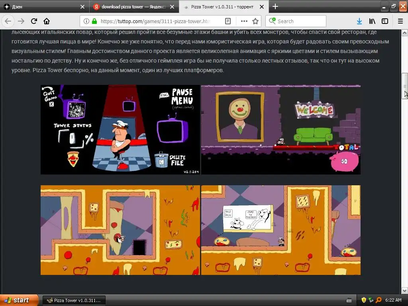Click the security shield tray icon

point(364,300)
